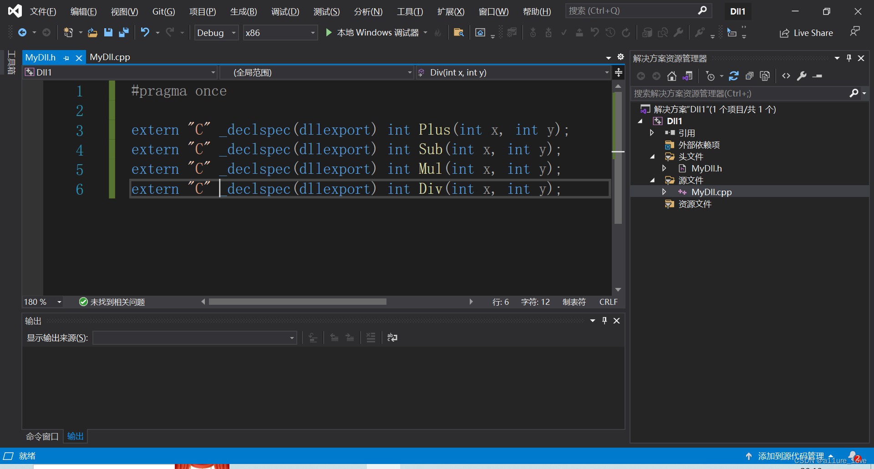Open the 生成(B) menu
Viewport: 874px width, 469px height.
[x=244, y=11]
